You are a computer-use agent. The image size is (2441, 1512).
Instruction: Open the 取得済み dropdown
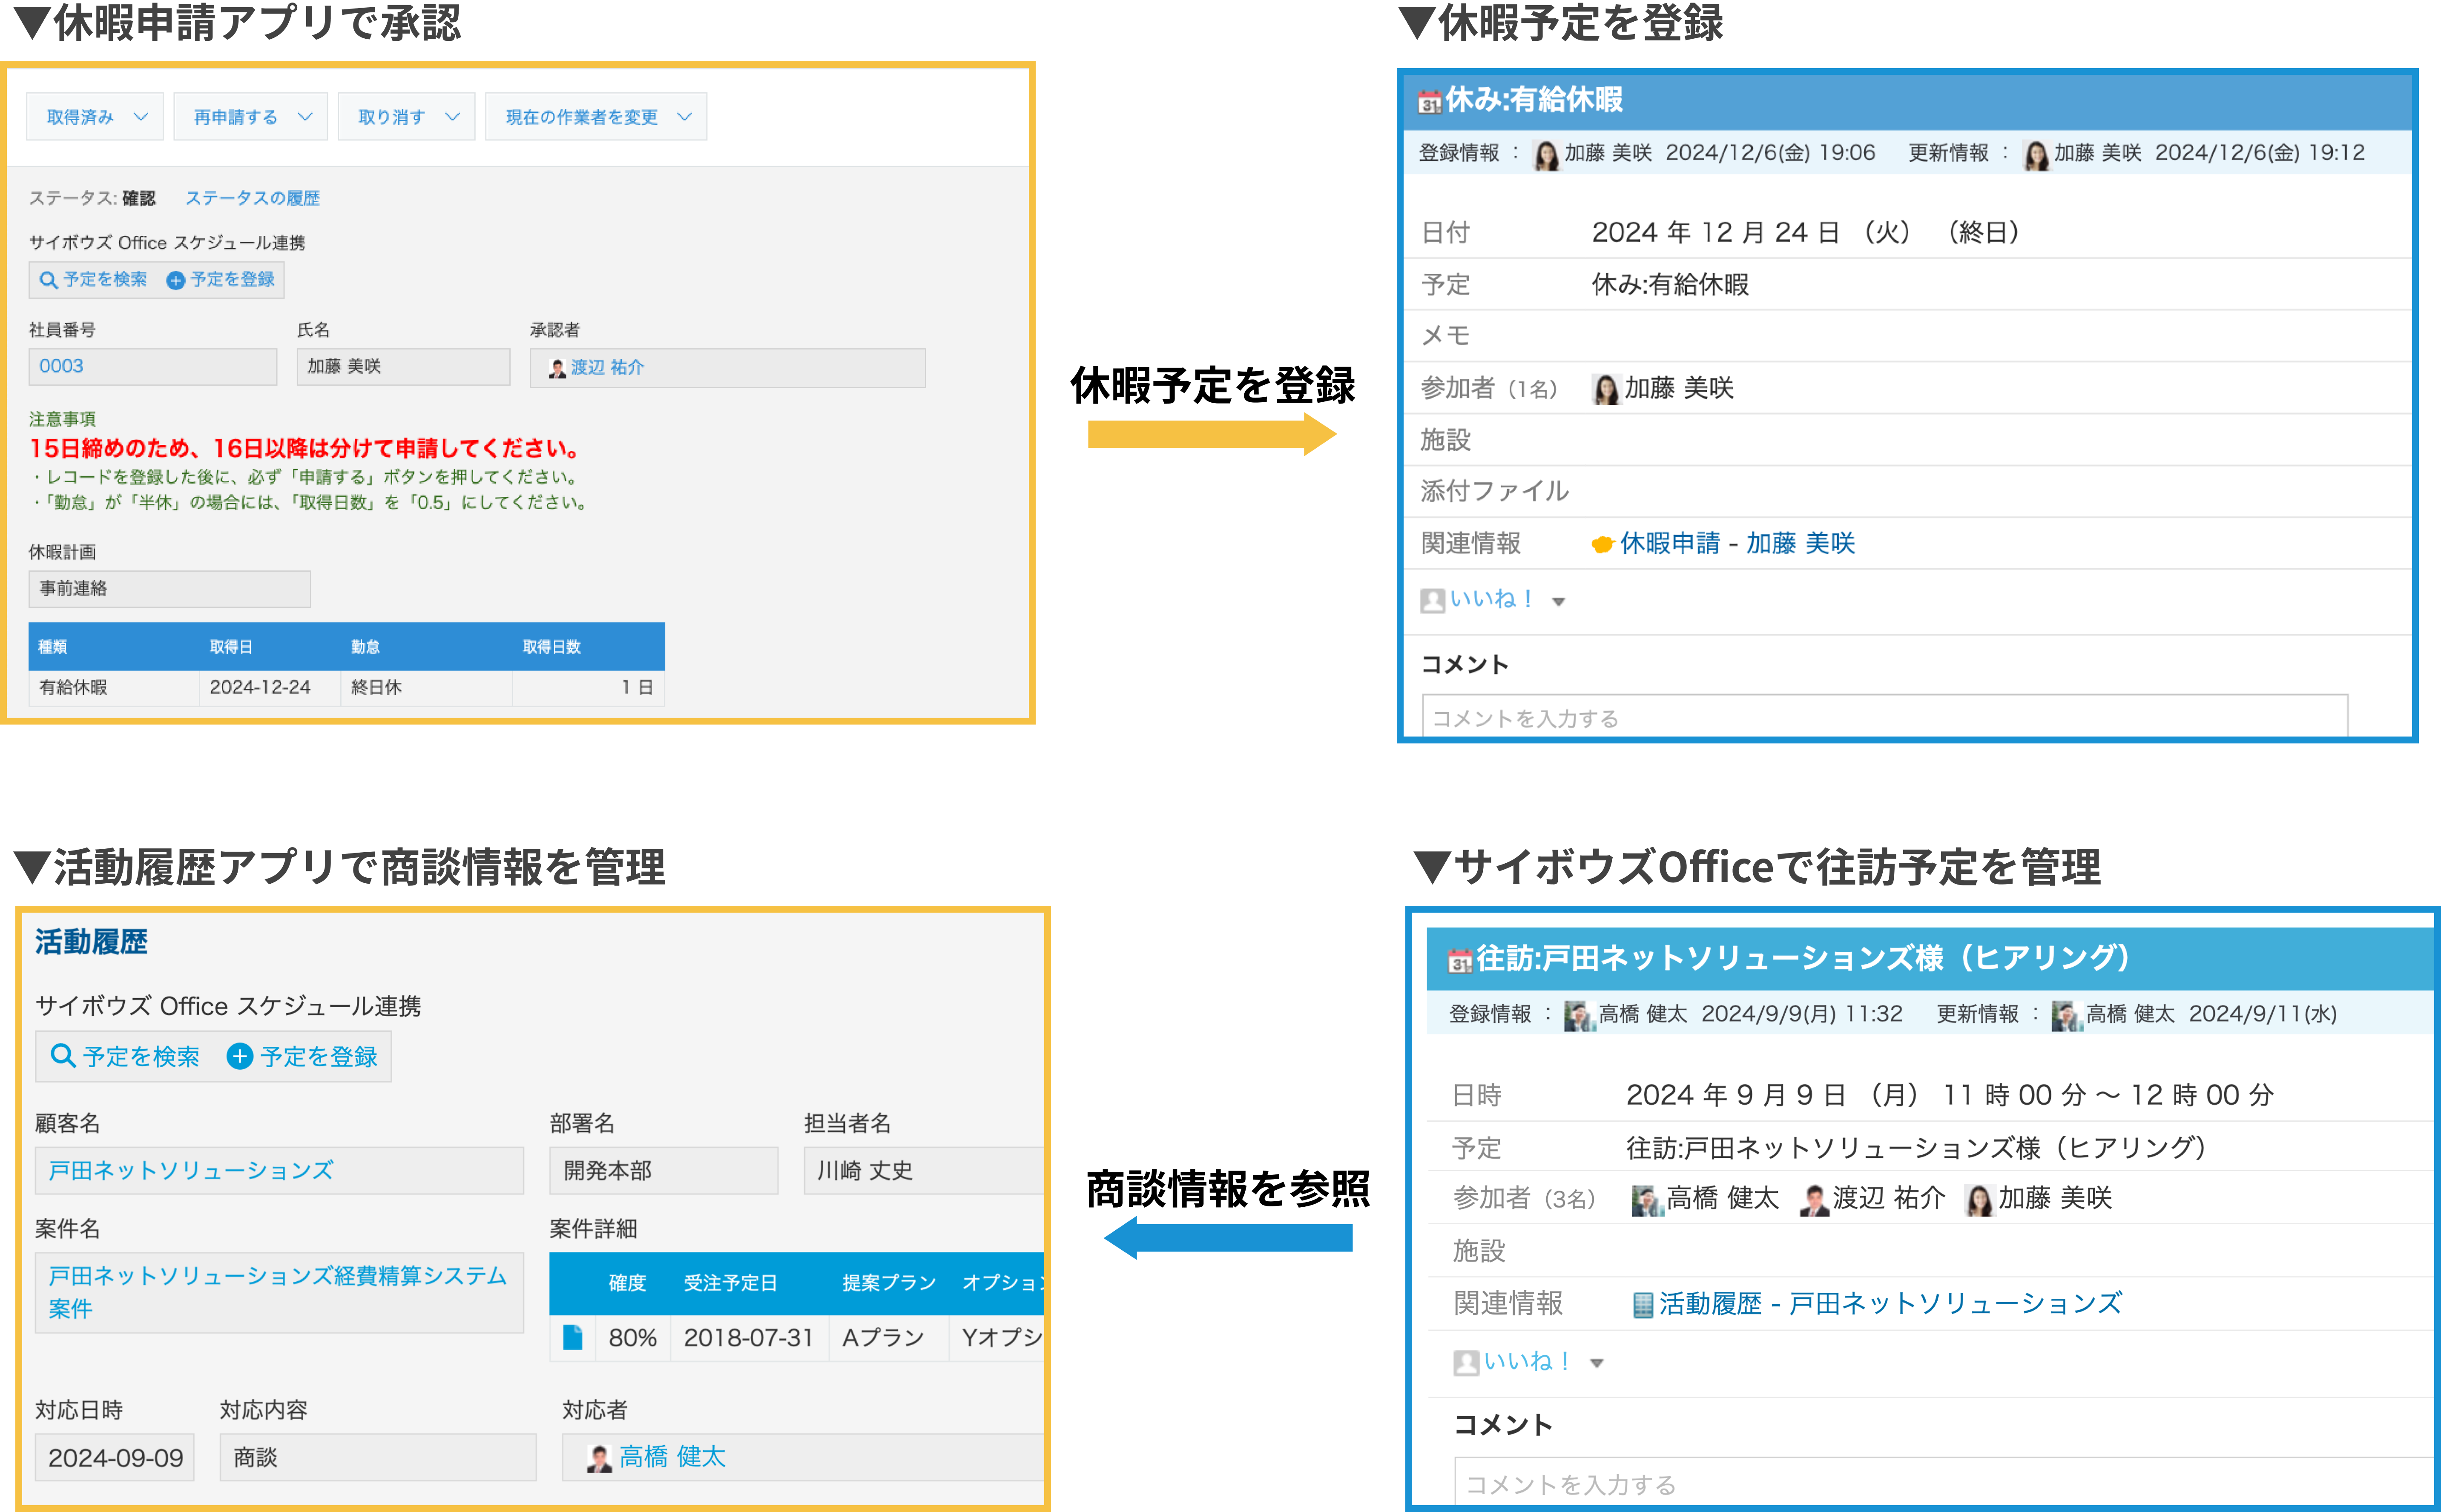click(95, 117)
